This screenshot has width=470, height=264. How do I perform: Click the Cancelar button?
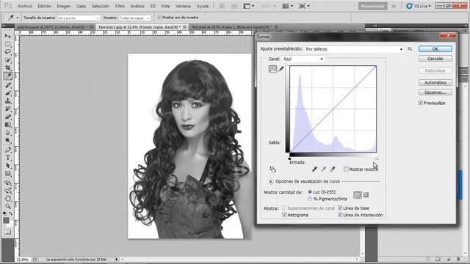[x=435, y=59]
